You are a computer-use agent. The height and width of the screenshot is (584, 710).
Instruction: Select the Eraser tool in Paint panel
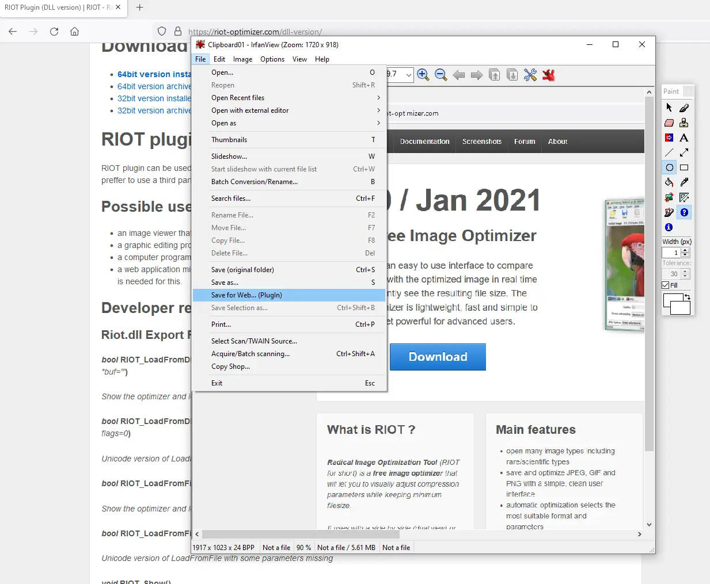tap(669, 123)
